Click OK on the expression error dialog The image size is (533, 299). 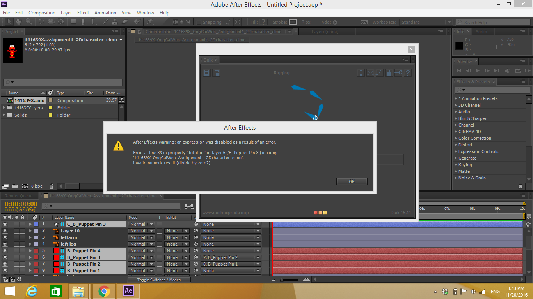pyautogui.click(x=351, y=181)
